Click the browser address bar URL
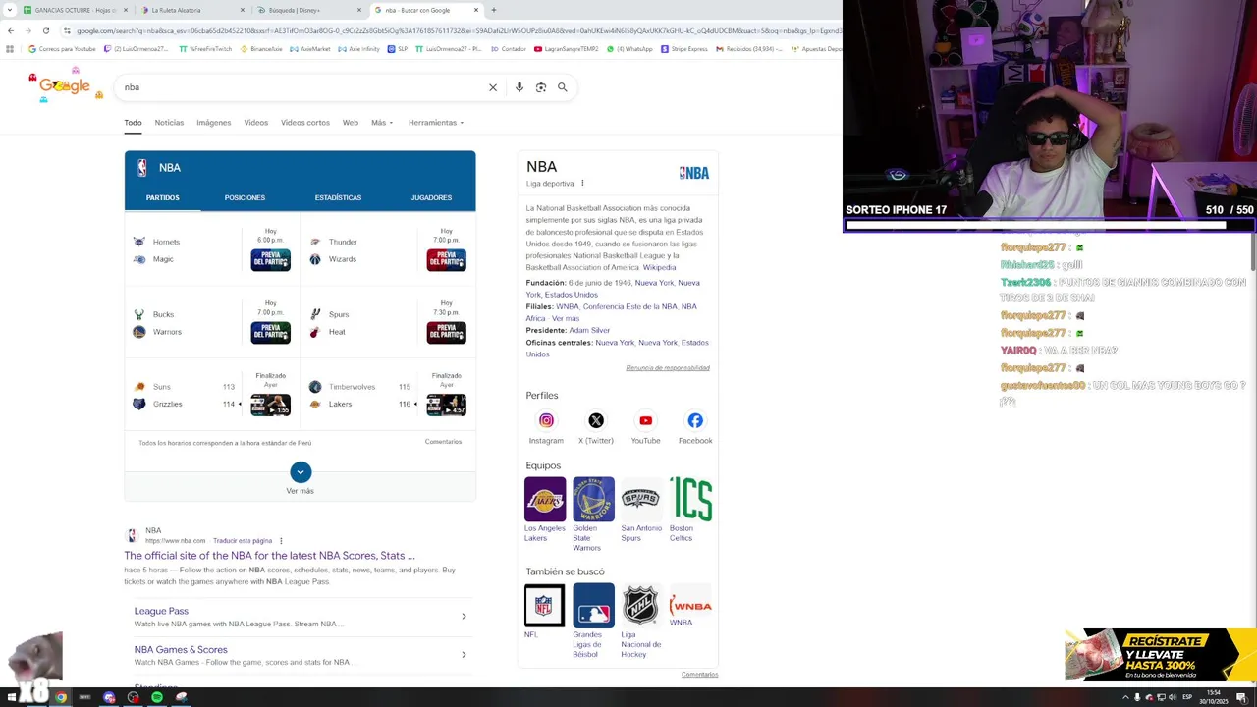Image resolution: width=1257 pixels, height=707 pixels. click(457, 30)
